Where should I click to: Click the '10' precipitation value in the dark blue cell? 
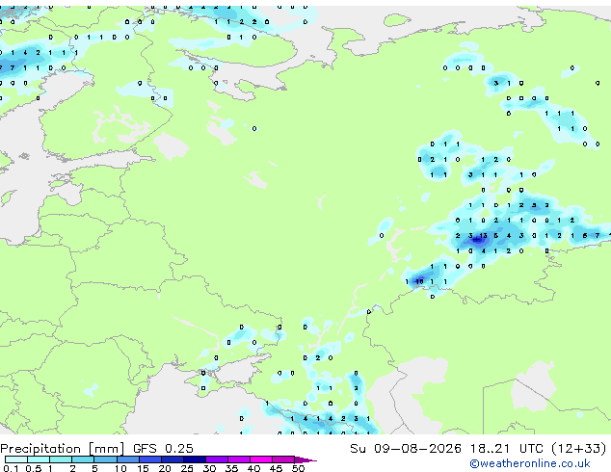[419, 281]
